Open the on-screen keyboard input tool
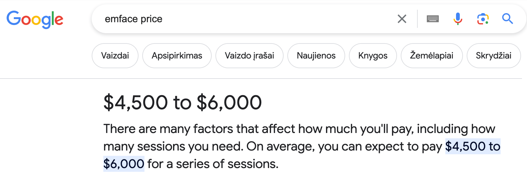 pos(432,19)
